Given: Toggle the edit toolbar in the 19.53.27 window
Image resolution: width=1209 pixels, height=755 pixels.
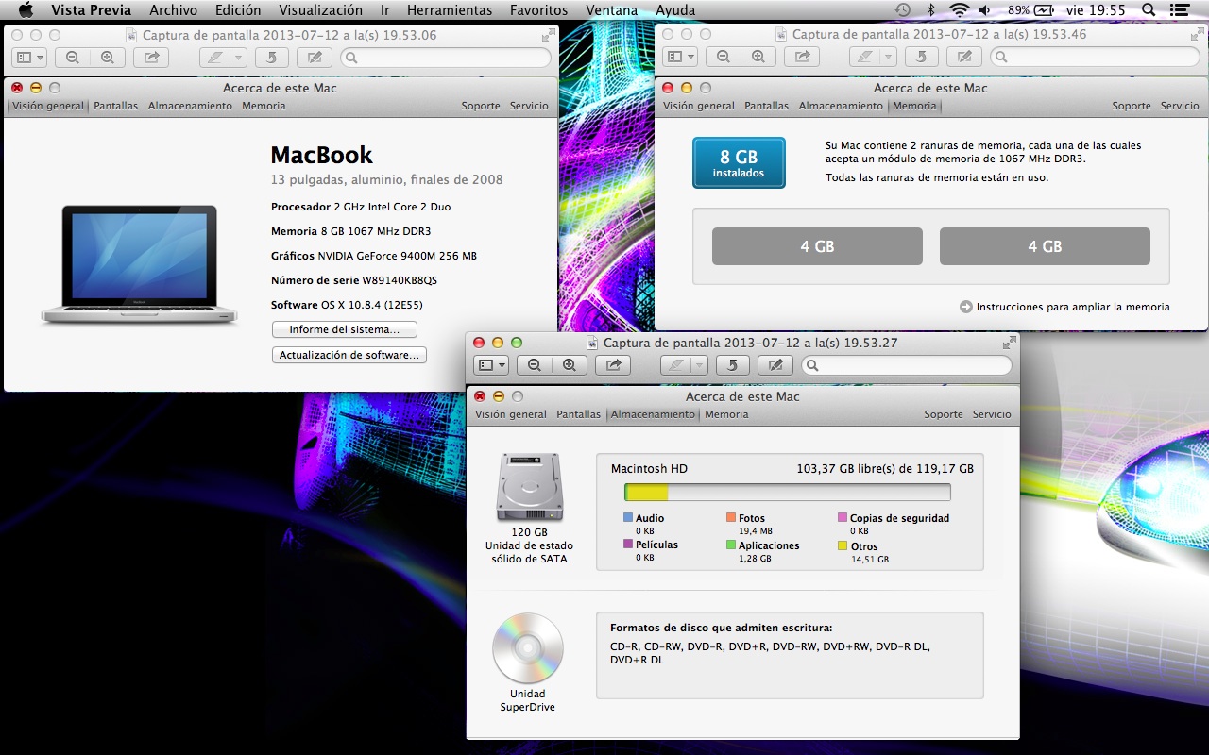Looking at the screenshot, I should click(x=775, y=365).
